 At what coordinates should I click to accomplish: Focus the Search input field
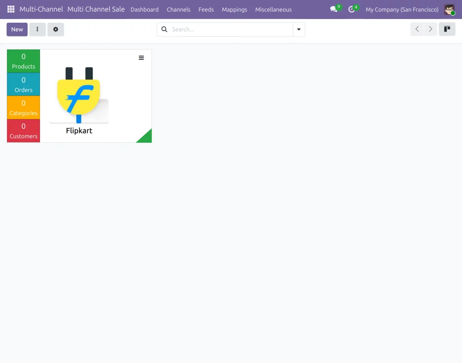click(x=231, y=29)
